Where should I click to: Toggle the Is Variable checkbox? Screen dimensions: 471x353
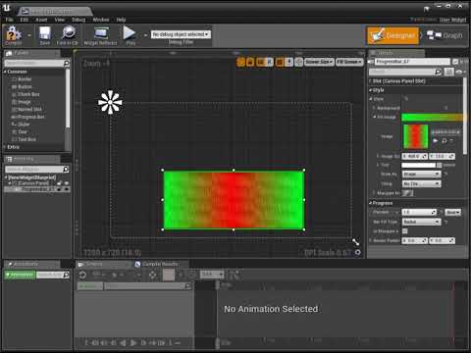pos(455,62)
